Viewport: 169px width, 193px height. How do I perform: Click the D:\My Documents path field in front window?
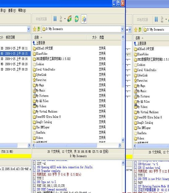[81, 29]
